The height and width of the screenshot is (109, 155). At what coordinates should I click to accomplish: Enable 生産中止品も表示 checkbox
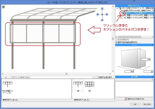pyautogui.click(x=97, y=77)
